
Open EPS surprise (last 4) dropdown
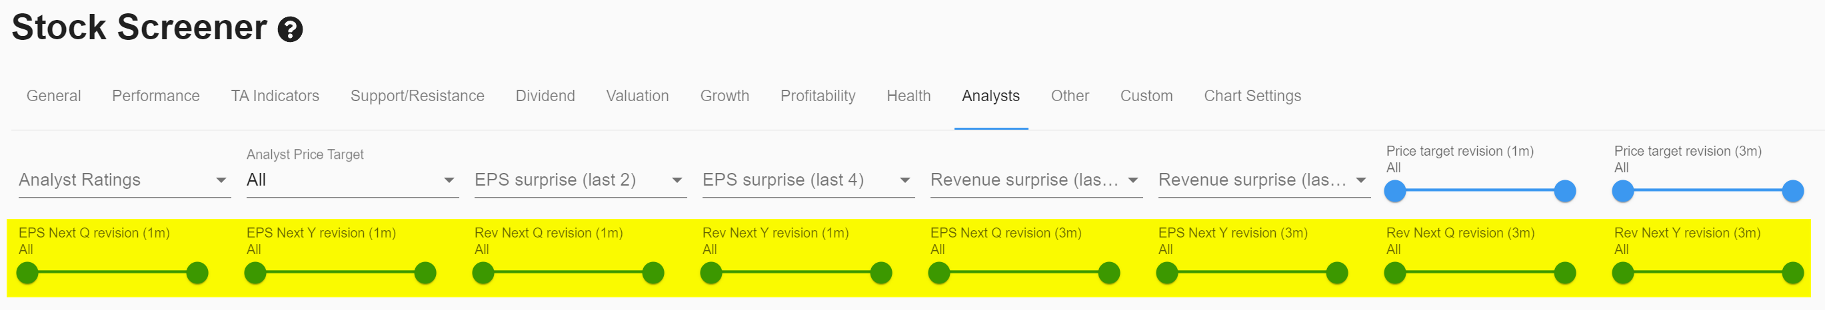pos(809,180)
